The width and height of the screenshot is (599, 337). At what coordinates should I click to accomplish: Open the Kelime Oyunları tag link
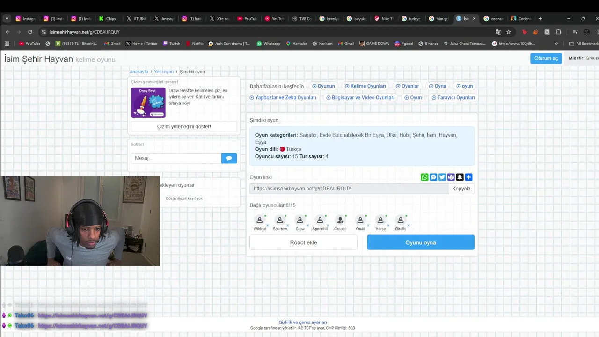coord(365,86)
